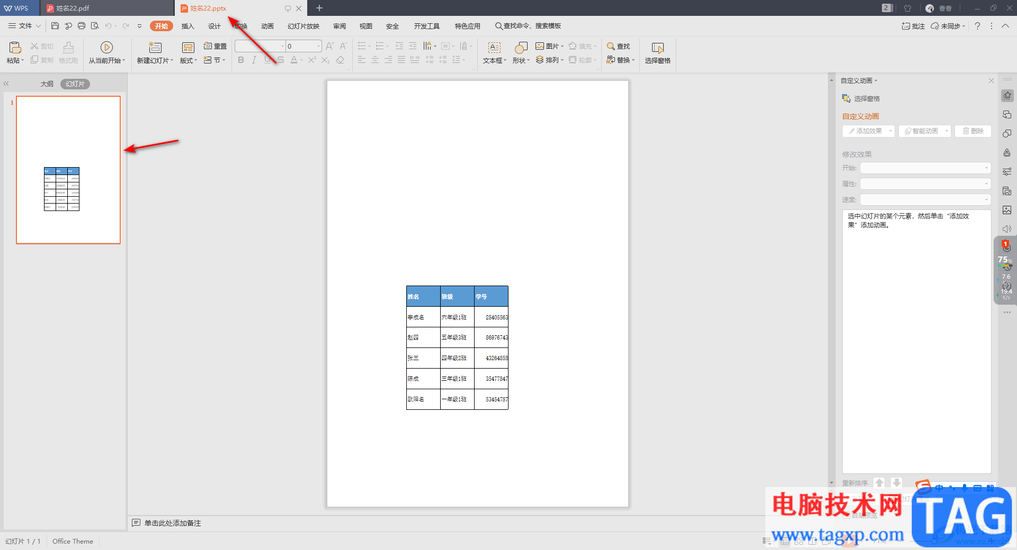Click the Text Box (文本框) icon
The height and width of the screenshot is (550, 1017).
tap(494, 48)
